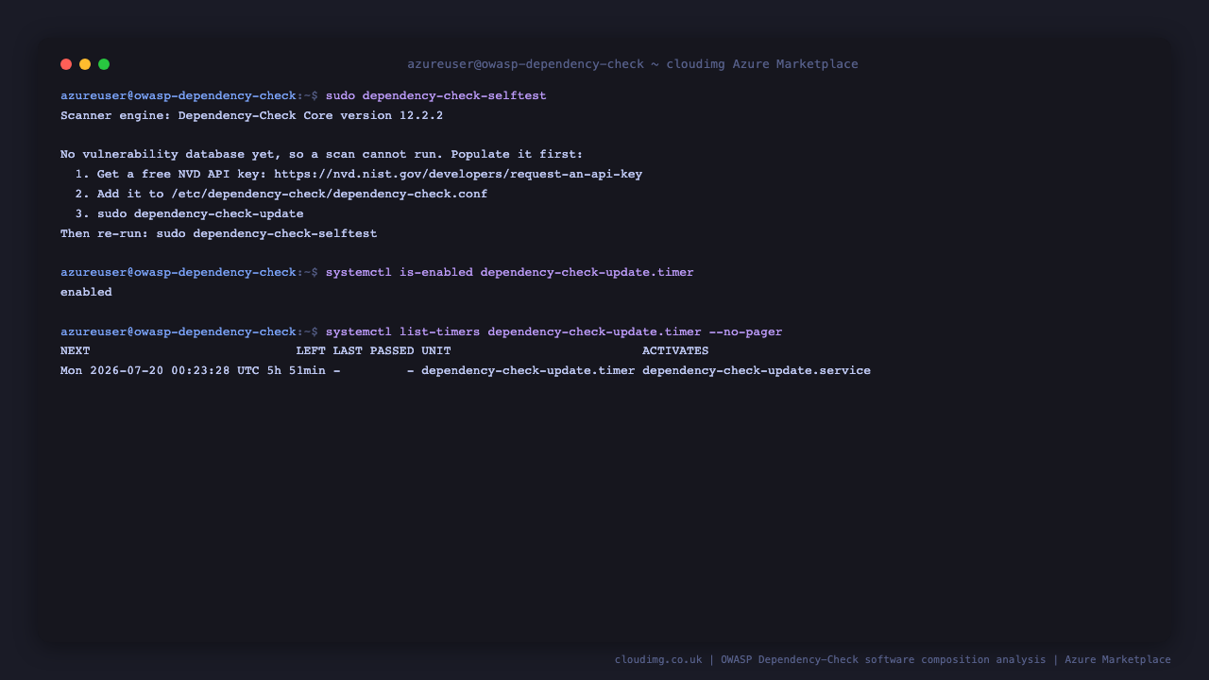Click 'dependency-check-update.service' in the ACTIVATES column
This screenshot has width=1209, height=680.
tap(757, 371)
